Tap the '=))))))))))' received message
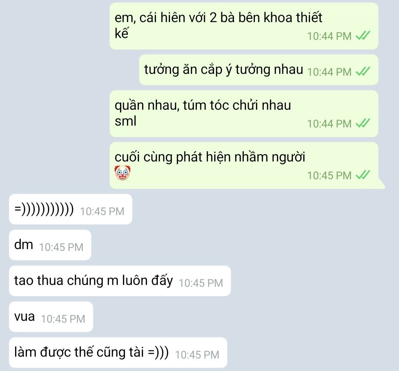This screenshot has width=399, height=371. (x=71, y=209)
